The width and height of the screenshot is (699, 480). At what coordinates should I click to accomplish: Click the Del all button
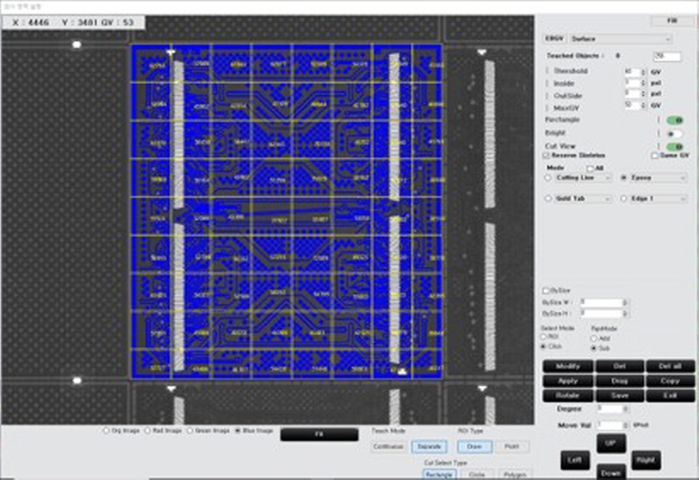pyautogui.click(x=670, y=367)
